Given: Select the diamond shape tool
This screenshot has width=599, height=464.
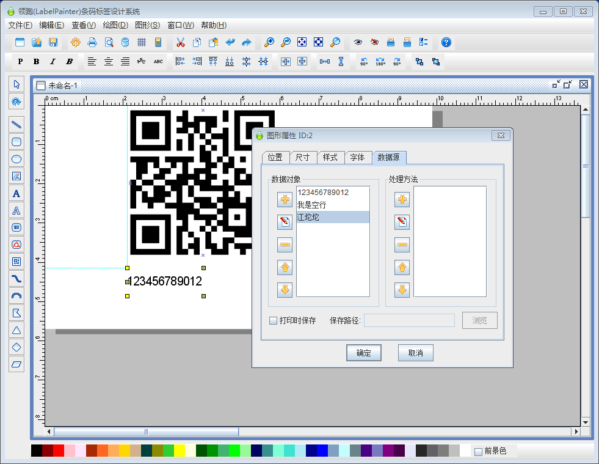Looking at the screenshot, I should 16,347.
